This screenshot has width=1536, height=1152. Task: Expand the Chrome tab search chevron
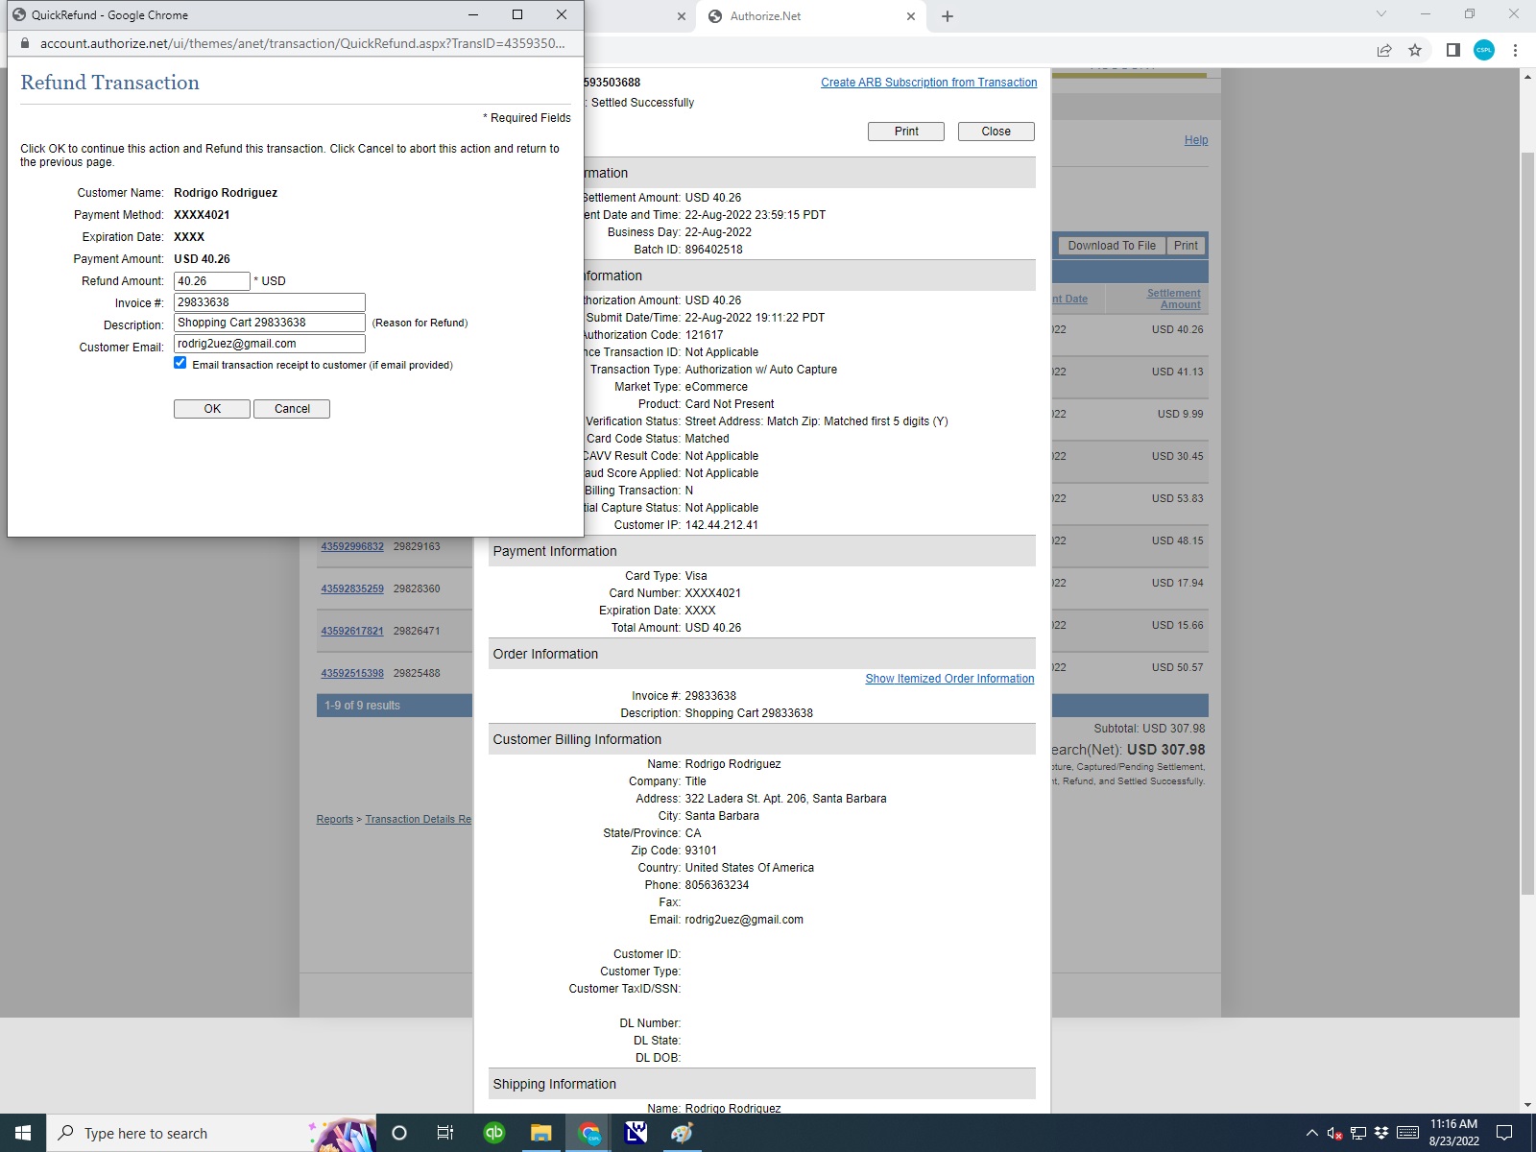click(x=1381, y=14)
